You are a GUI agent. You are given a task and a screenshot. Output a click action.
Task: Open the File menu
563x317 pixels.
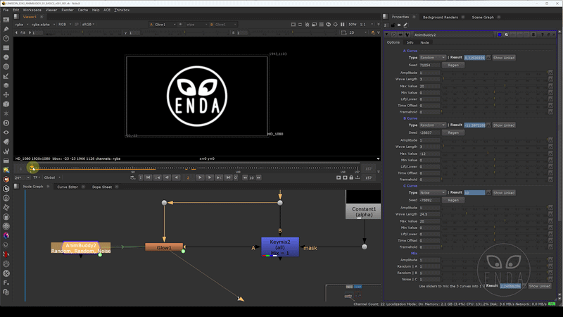click(x=6, y=10)
